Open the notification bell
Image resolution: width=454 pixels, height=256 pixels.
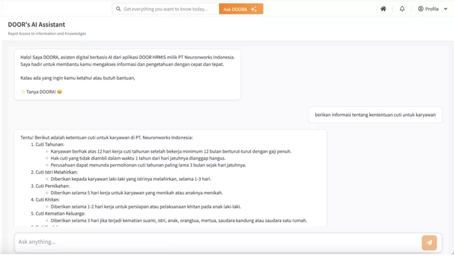click(402, 9)
